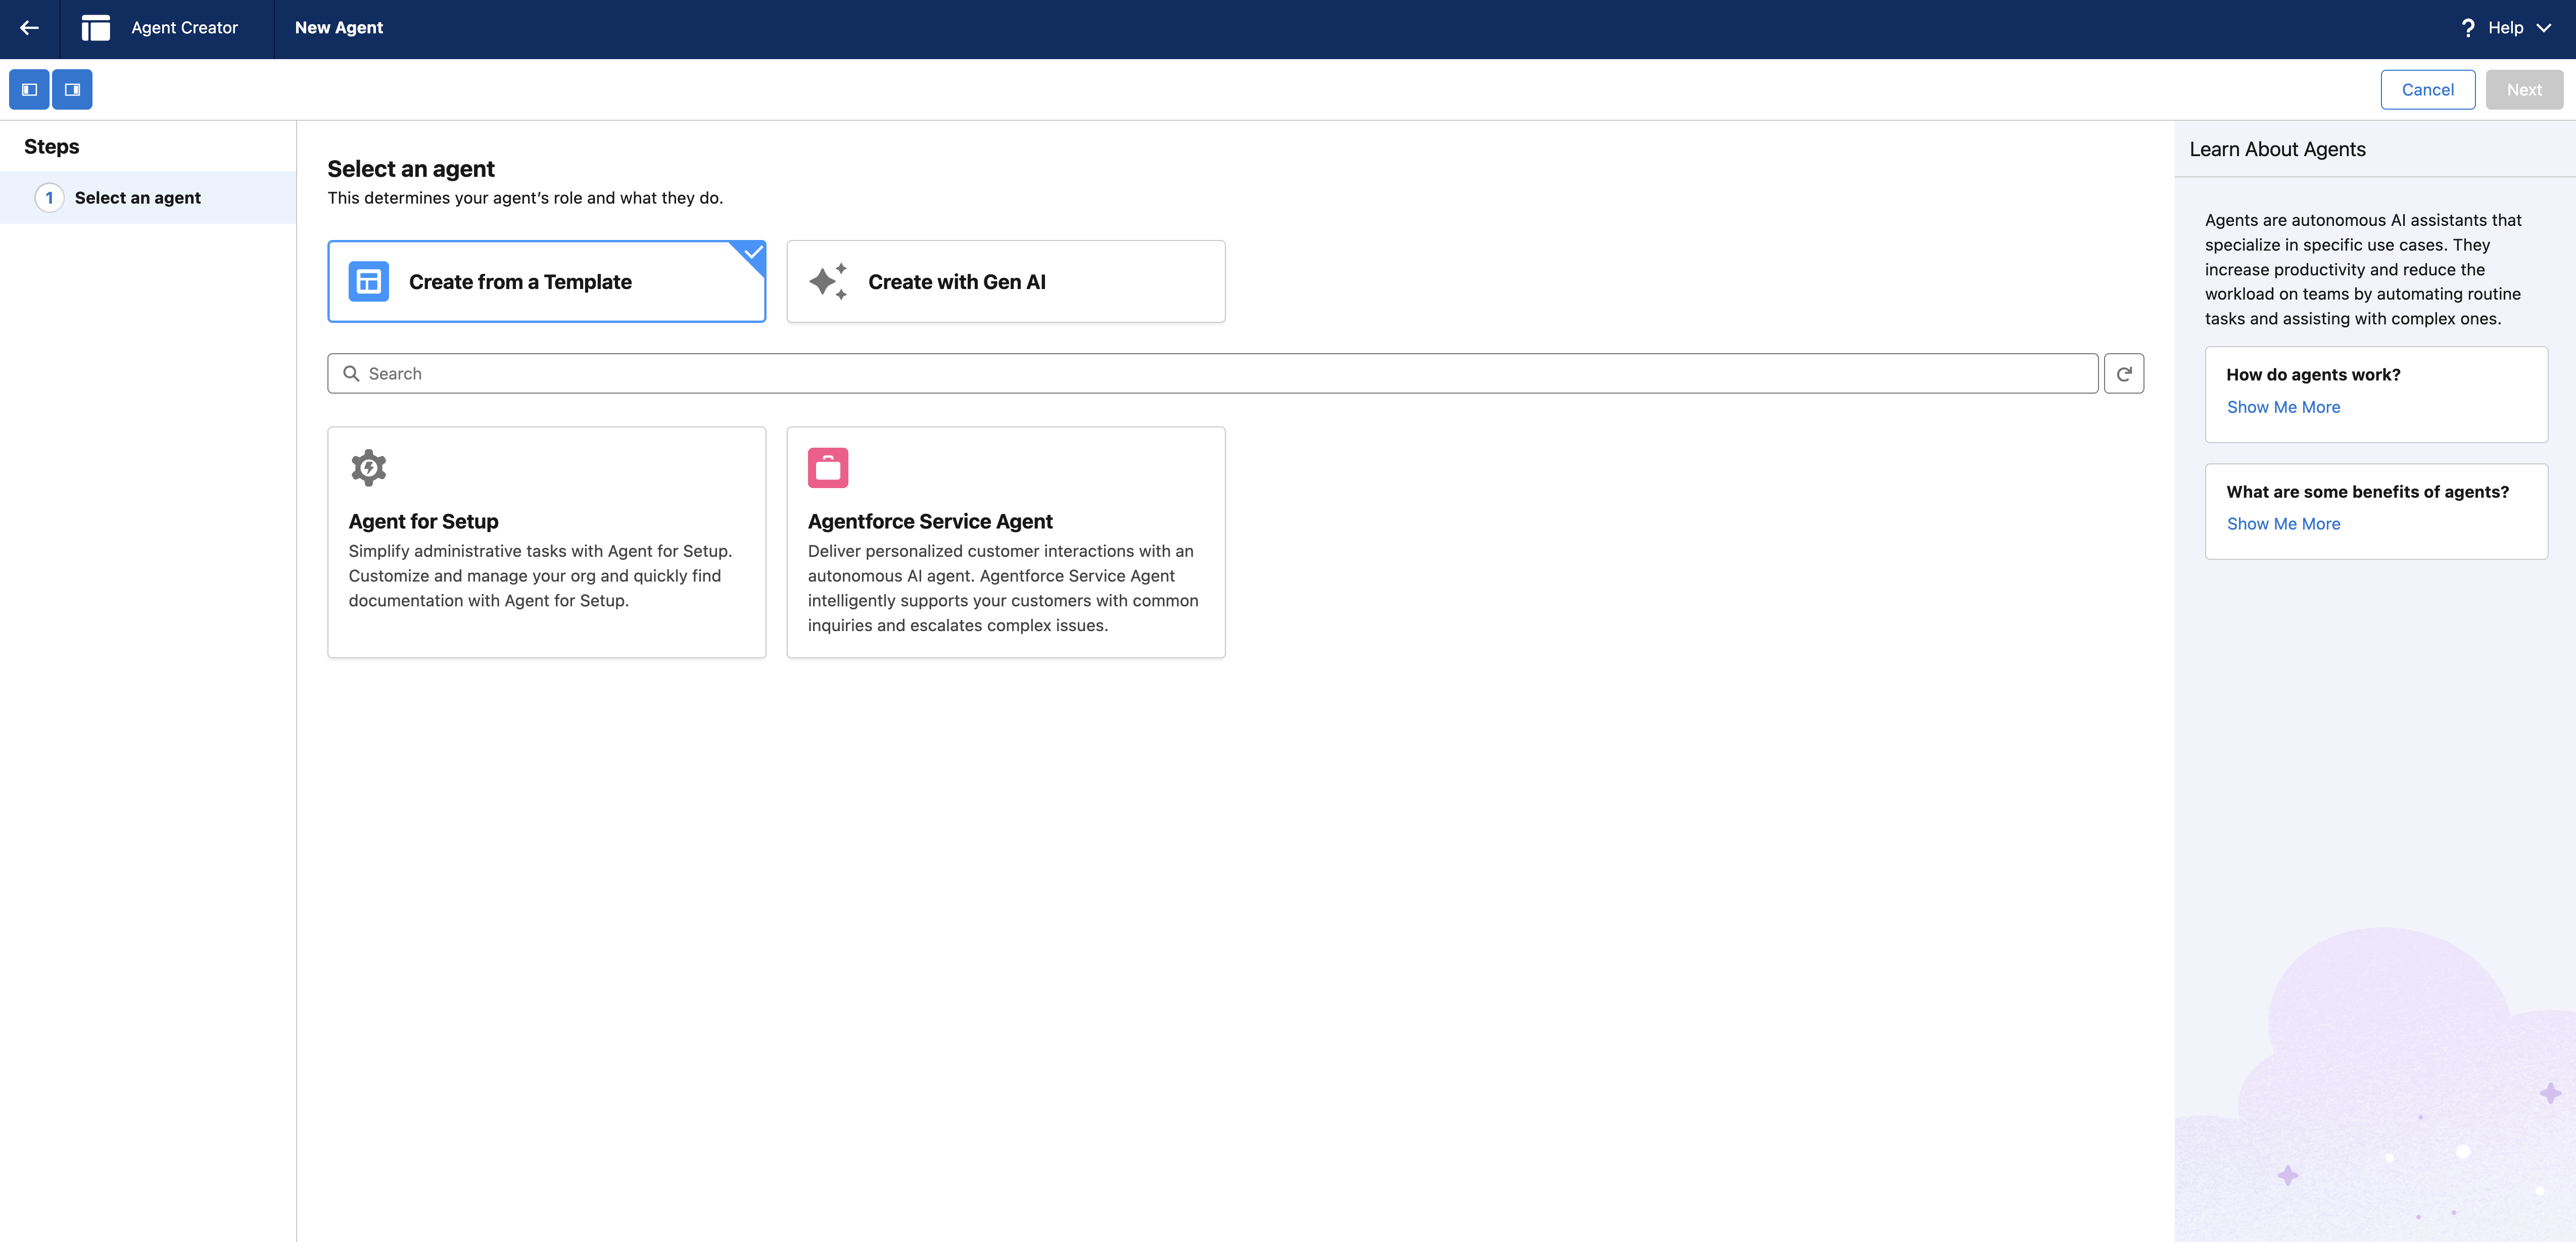
Task: Click the Help question mark icon
Action: point(2467,28)
